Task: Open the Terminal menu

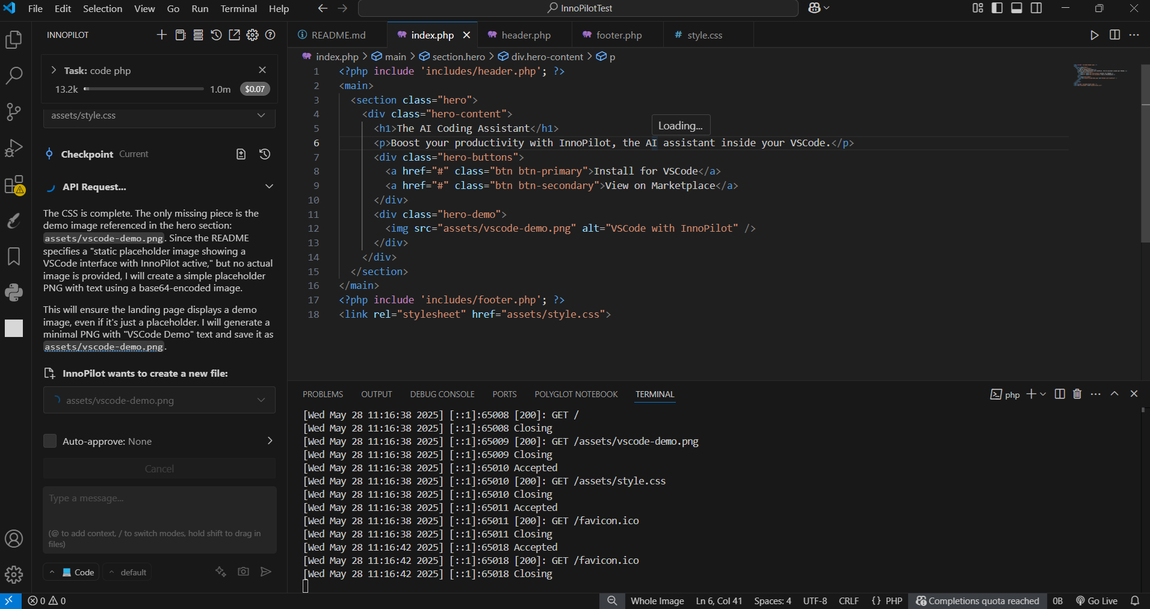Action: point(238,8)
